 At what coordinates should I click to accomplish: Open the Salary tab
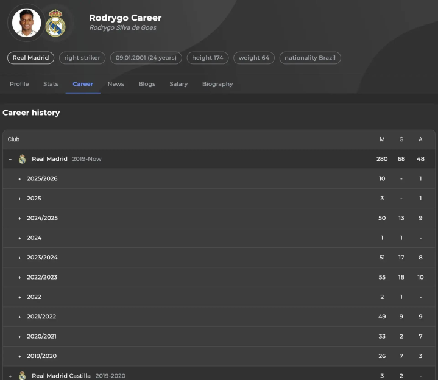click(x=178, y=84)
